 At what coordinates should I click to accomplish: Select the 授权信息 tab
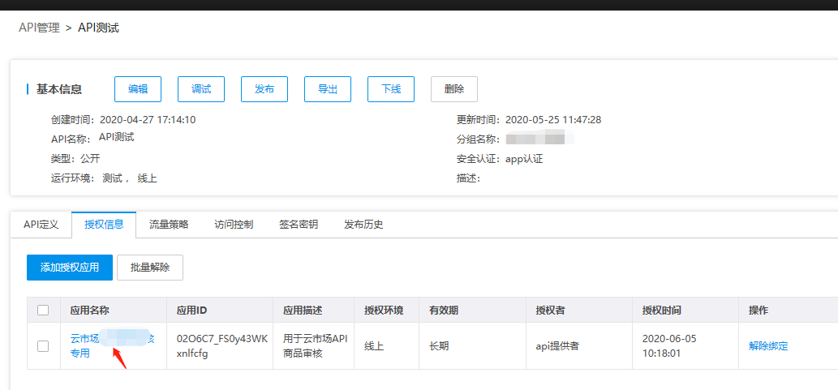pyautogui.click(x=104, y=225)
